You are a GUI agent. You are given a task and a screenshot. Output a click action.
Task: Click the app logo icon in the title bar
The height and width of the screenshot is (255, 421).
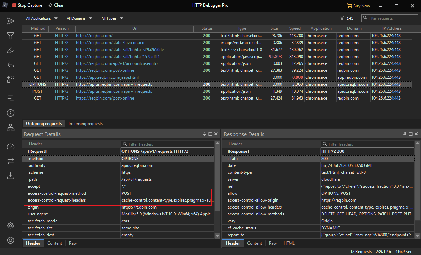point(5,5)
